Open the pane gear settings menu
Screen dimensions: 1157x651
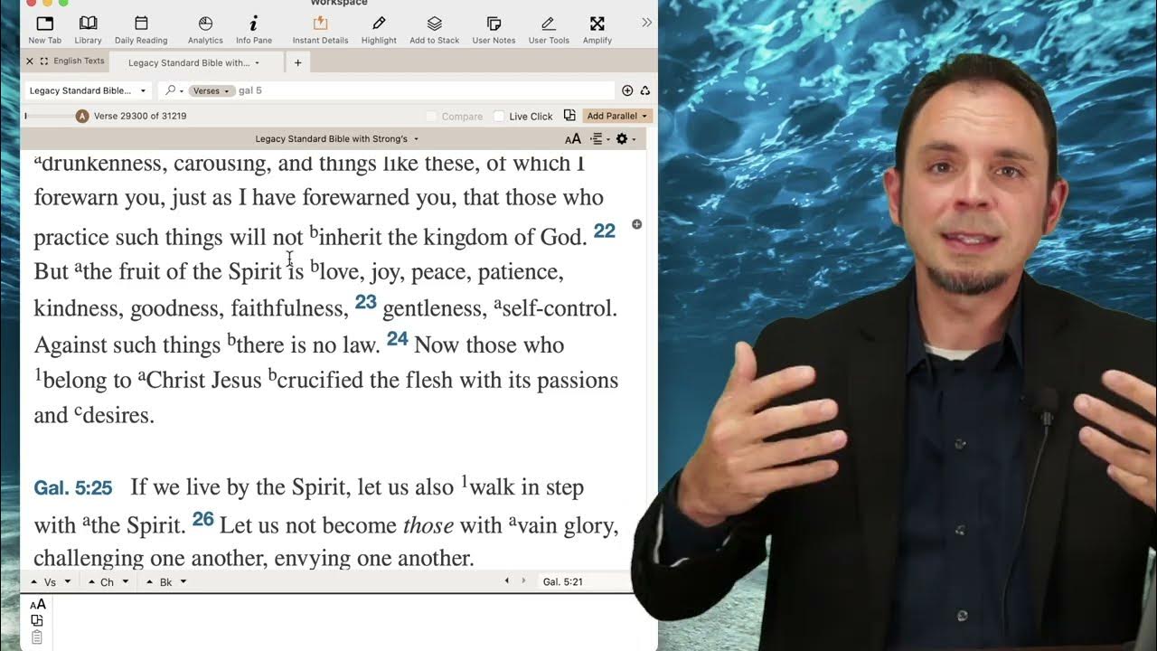(x=626, y=139)
